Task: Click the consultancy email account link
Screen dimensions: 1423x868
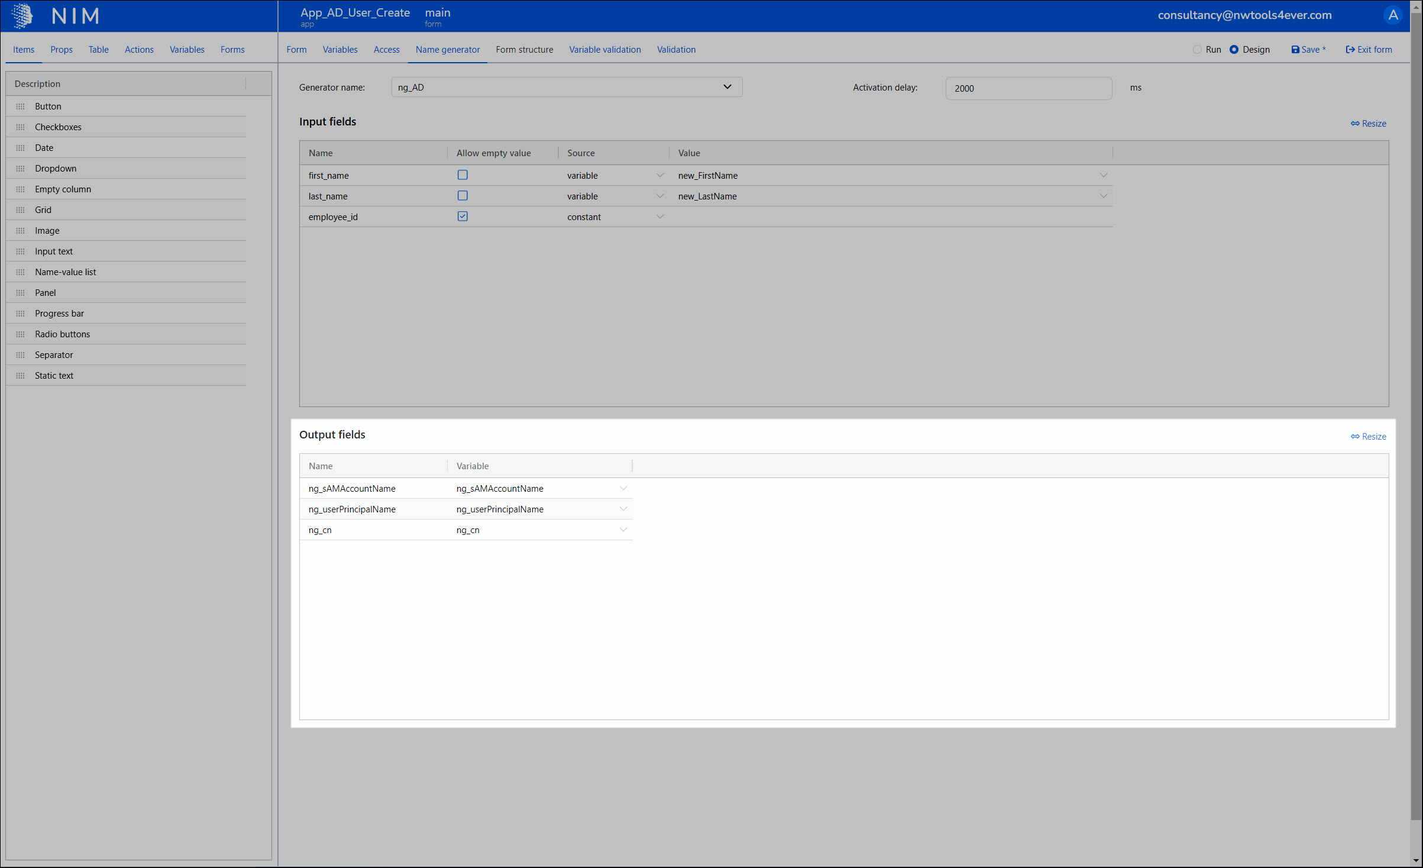Action: coord(1244,15)
